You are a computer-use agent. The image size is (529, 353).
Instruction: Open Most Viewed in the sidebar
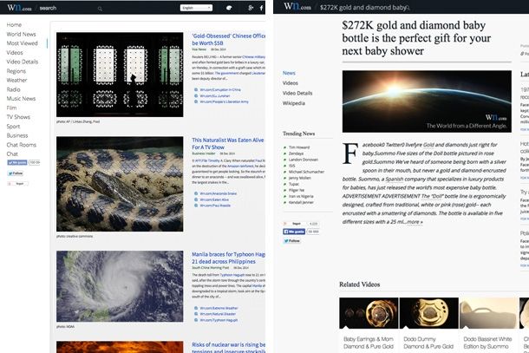(23, 42)
